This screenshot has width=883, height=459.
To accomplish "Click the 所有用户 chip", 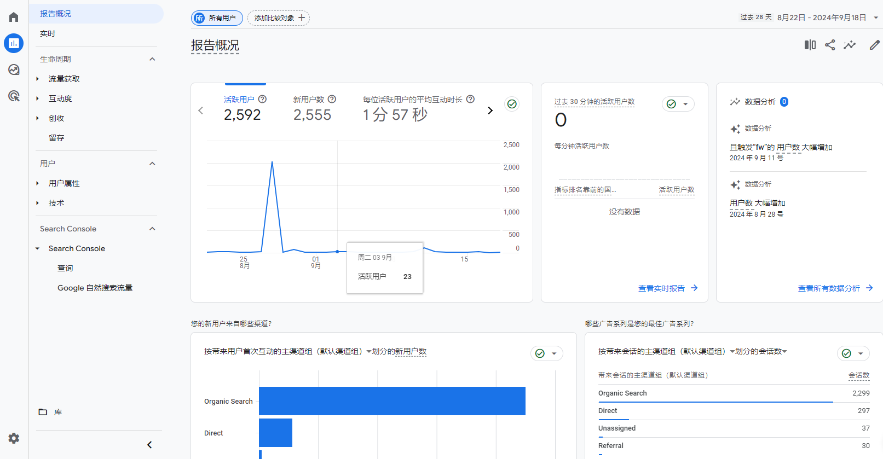I will click(217, 18).
